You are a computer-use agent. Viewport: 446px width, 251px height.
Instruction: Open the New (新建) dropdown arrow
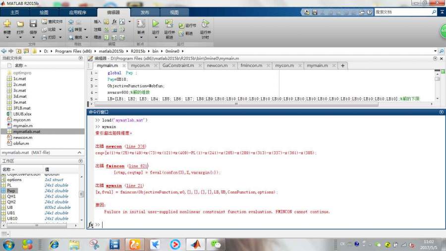(7, 38)
